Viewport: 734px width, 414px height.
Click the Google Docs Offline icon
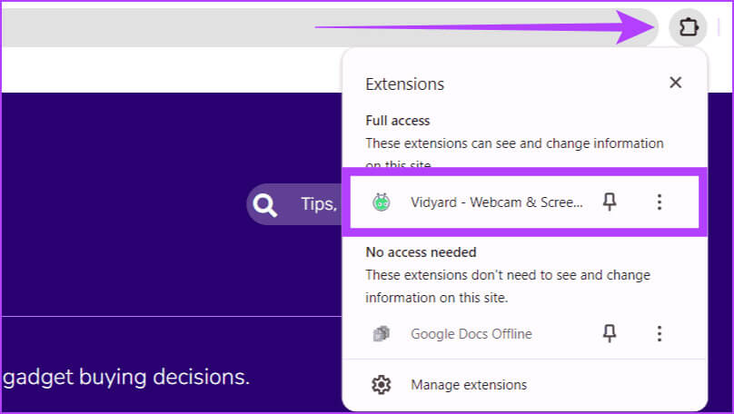pyautogui.click(x=381, y=333)
